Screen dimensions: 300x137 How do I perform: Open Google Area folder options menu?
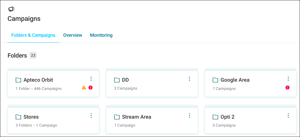click(288, 79)
